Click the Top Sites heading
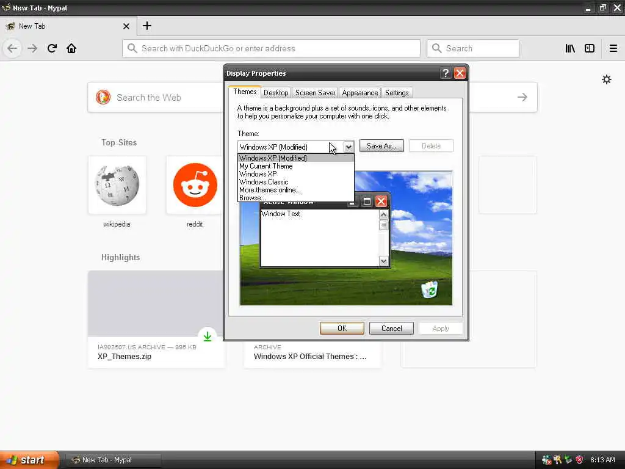This screenshot has width=625, height=469. [119, 142]
